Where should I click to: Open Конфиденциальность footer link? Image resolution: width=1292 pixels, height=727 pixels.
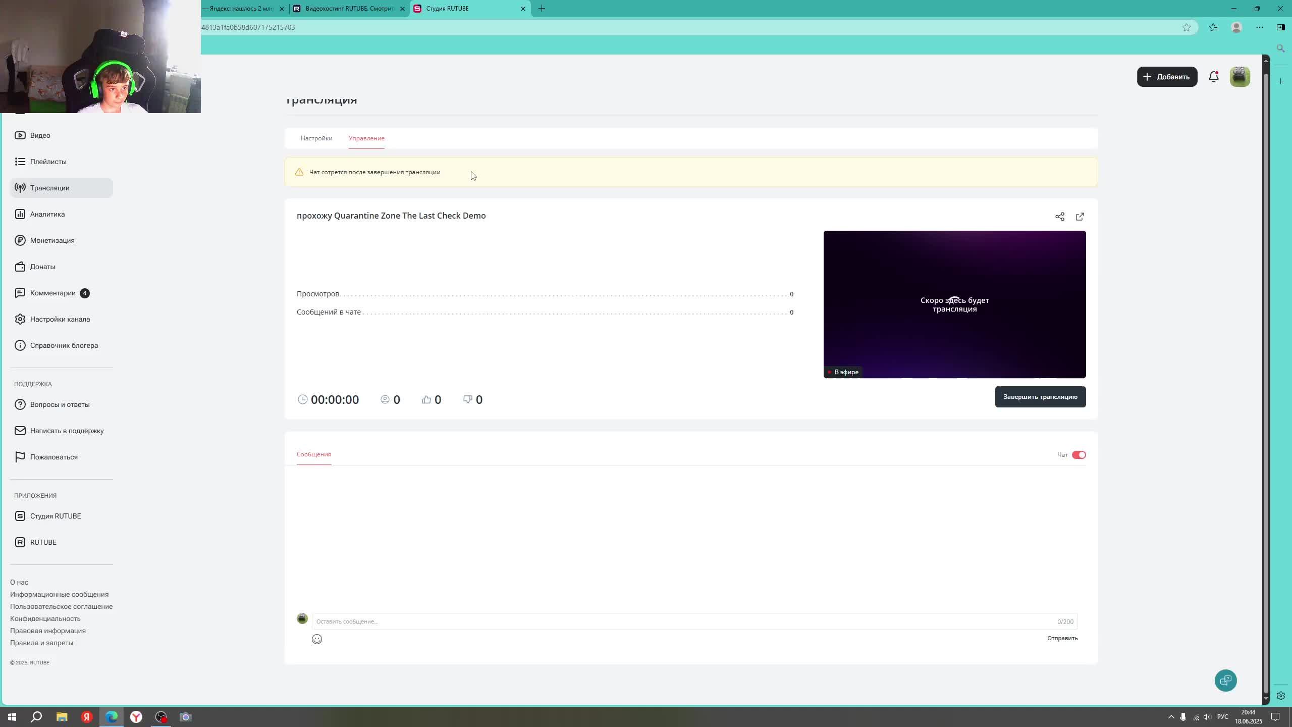pyautogui.click(x=45, y=618)
